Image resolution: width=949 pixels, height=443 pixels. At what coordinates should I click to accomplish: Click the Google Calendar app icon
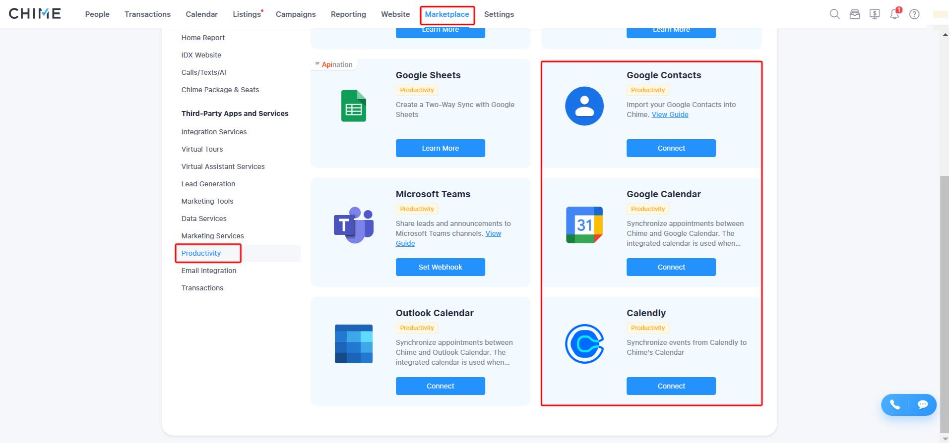point(584,225)
